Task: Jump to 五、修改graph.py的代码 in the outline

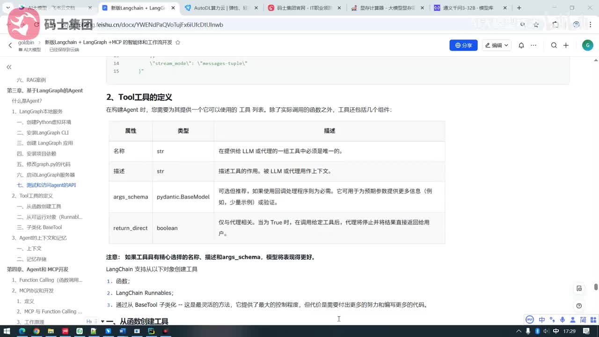Action: 44,164
